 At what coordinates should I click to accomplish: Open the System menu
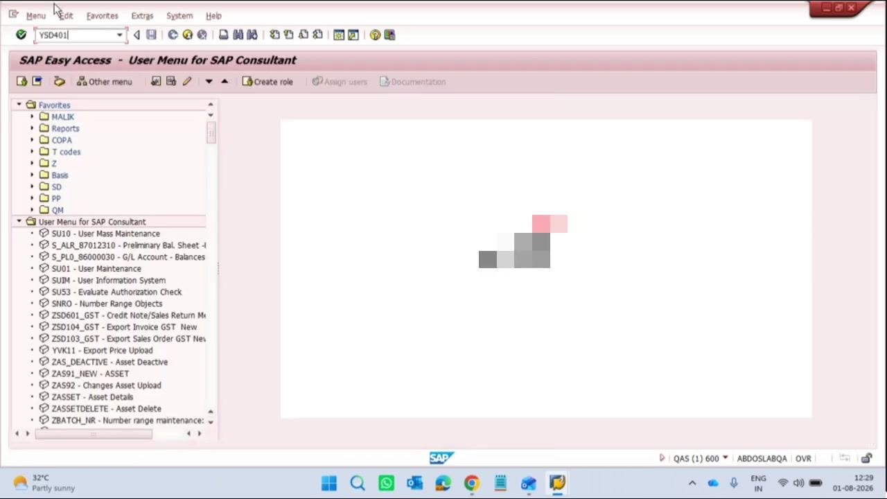[179, 15]
